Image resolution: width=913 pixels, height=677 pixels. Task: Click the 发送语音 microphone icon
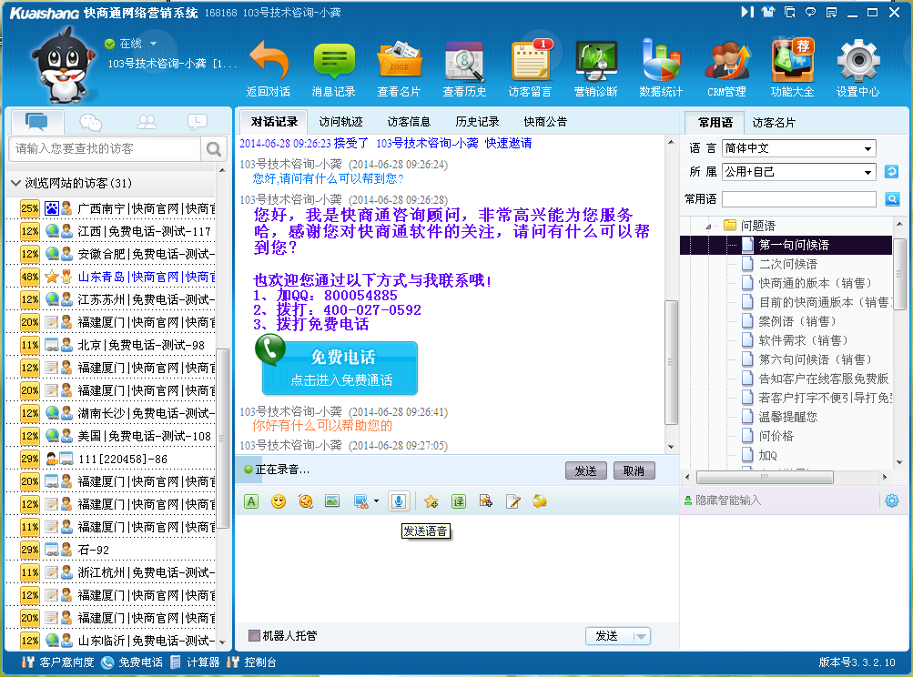coord(398,500)
